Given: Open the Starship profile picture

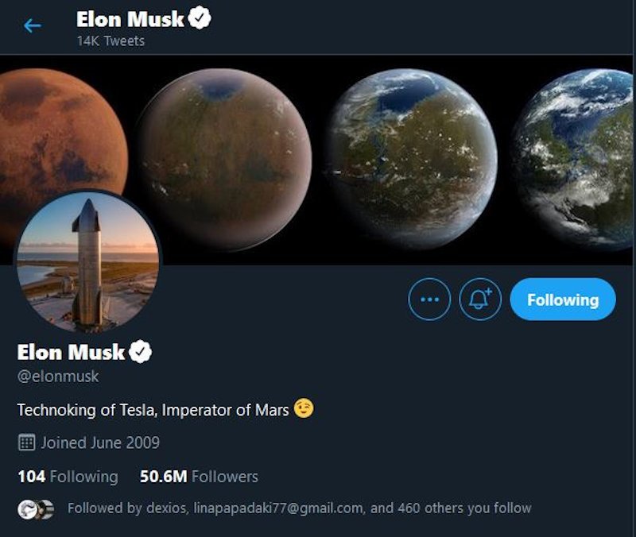Looking at the screenshot, I should (87, 261).
